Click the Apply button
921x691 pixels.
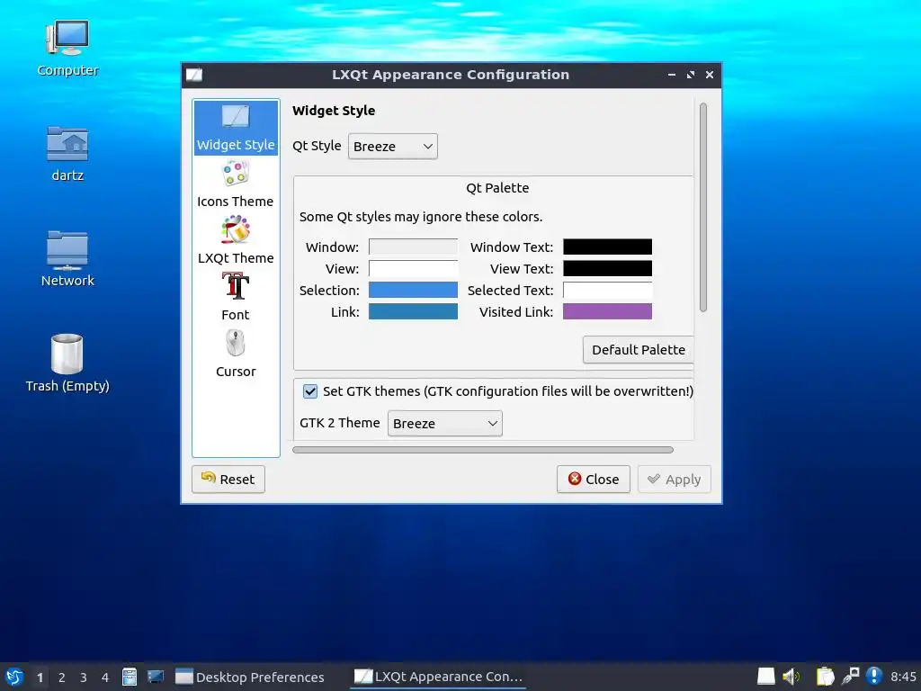click(675, 480)
